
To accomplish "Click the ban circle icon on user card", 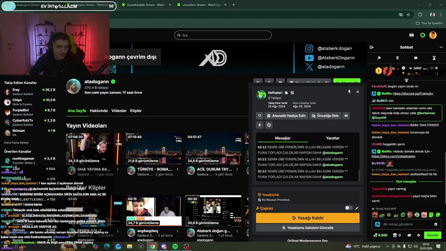I will [269, 125].
